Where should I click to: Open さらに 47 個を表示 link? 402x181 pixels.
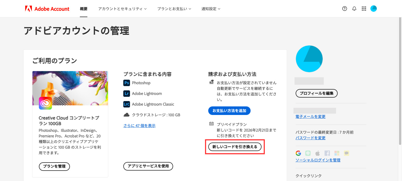tap(139, 125)
